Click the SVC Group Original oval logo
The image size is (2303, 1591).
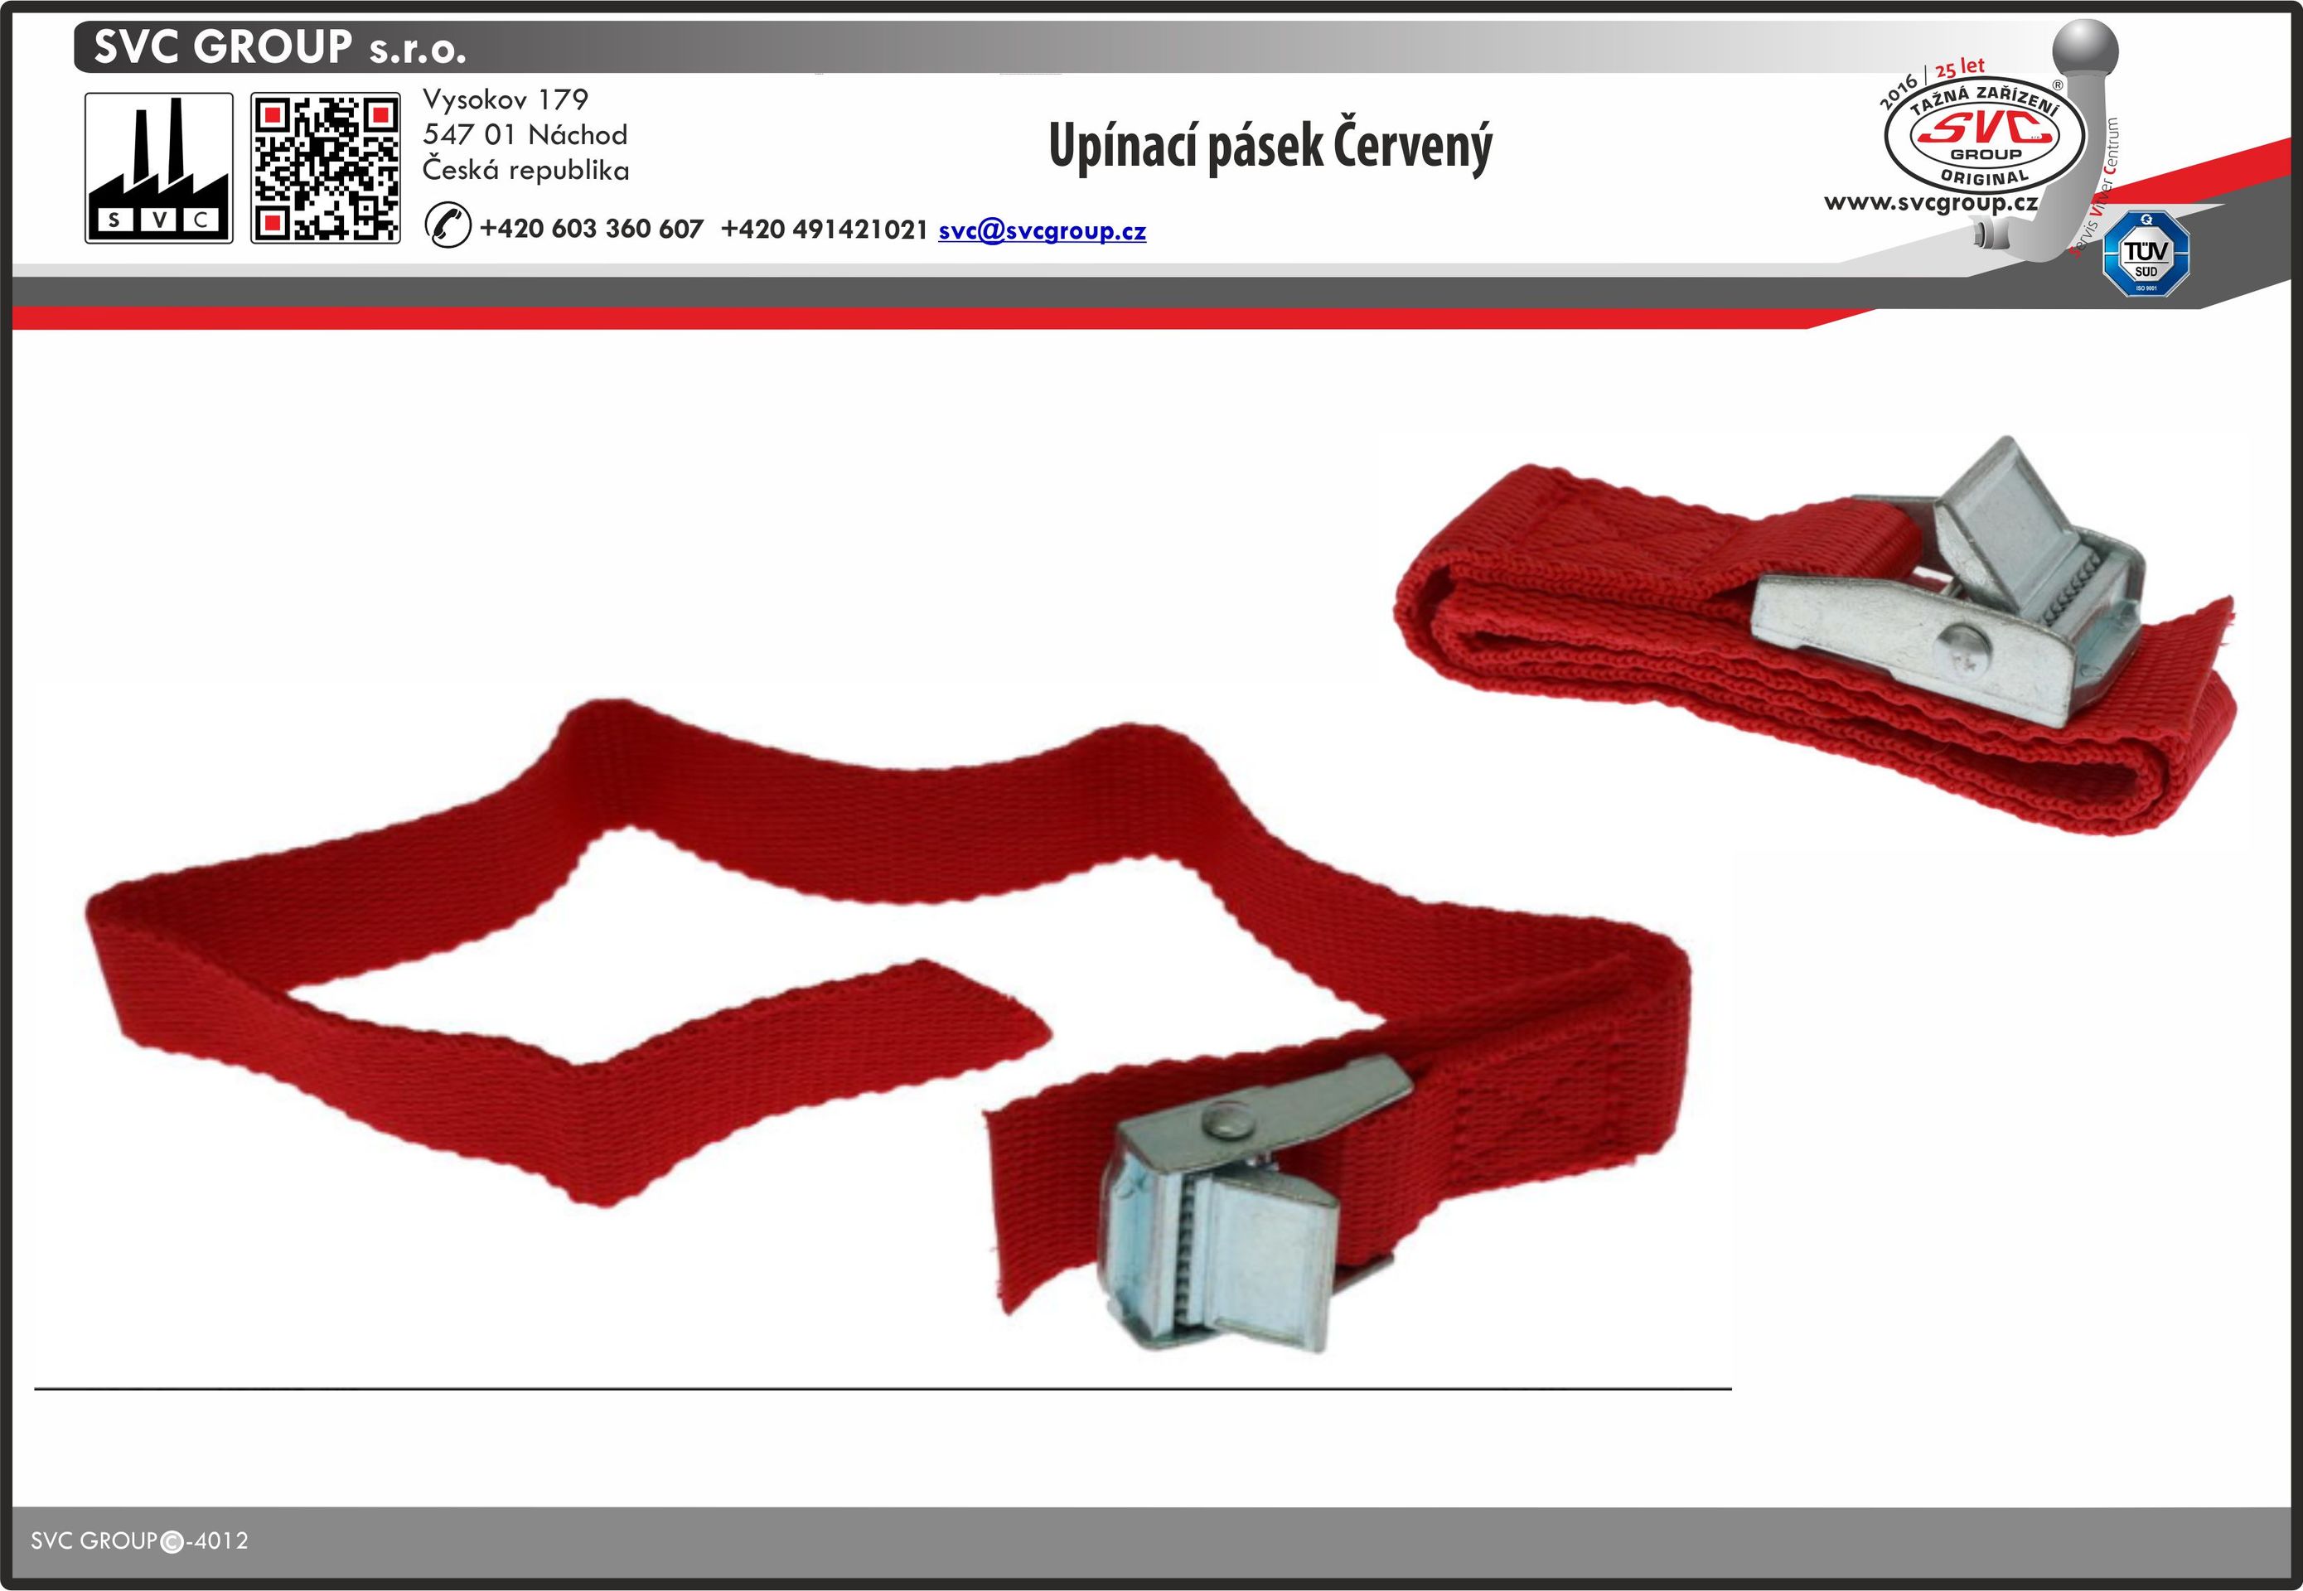(x=1984, y=138)
